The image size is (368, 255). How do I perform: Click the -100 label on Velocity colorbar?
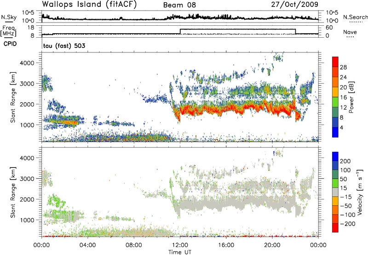pos(348,215)
